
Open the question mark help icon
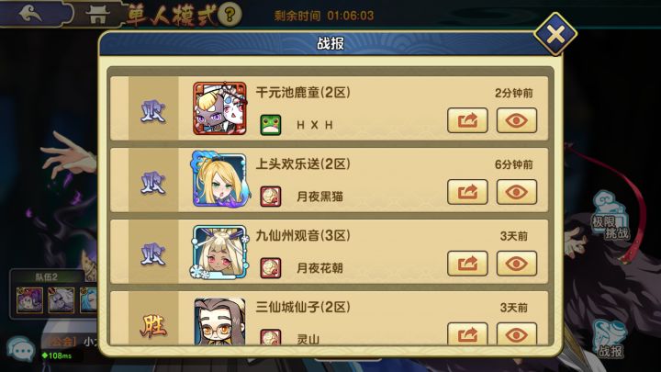(x=230, y=15)
